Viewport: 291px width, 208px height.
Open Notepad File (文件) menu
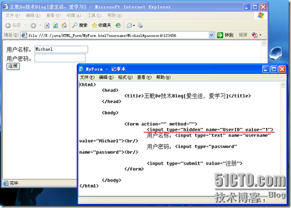pyautogui.click(x=87, y=77)
